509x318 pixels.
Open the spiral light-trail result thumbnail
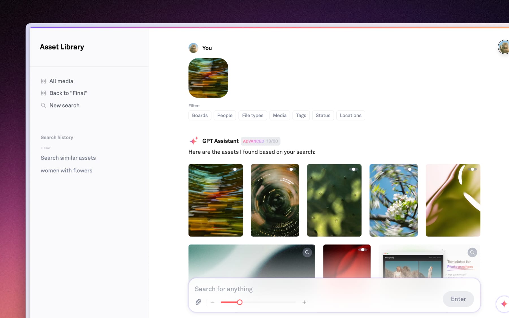[275, 200]
